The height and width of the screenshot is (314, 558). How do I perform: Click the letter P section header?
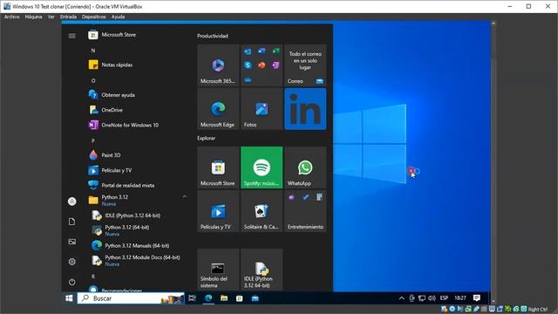coord(93,141)
